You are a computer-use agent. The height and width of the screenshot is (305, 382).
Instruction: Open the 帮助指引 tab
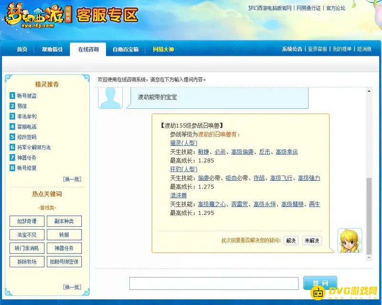point(52,49)
